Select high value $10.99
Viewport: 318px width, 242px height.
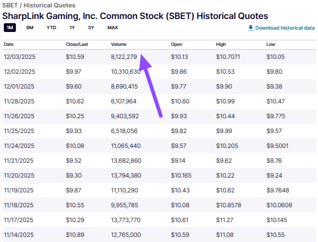coord(225,101)
